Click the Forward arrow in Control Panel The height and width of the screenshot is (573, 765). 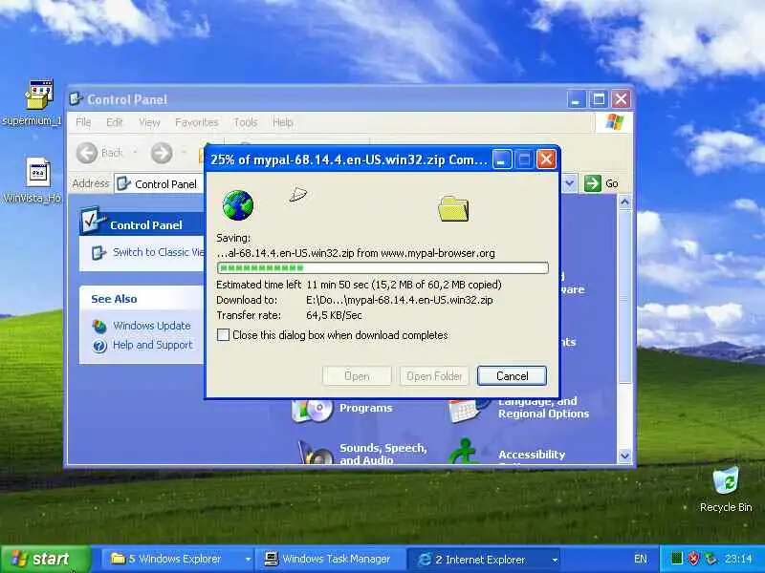click(x=162, y=153)
